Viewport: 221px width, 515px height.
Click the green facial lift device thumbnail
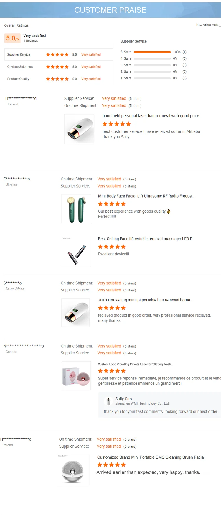(x=76, y=209)
